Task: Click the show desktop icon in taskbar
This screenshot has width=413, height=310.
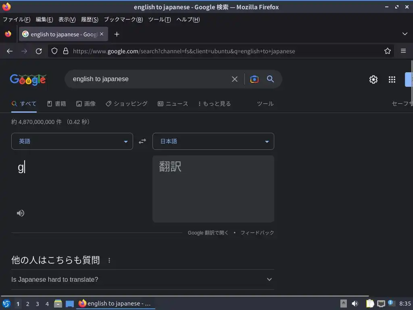Action: [69, 304]
